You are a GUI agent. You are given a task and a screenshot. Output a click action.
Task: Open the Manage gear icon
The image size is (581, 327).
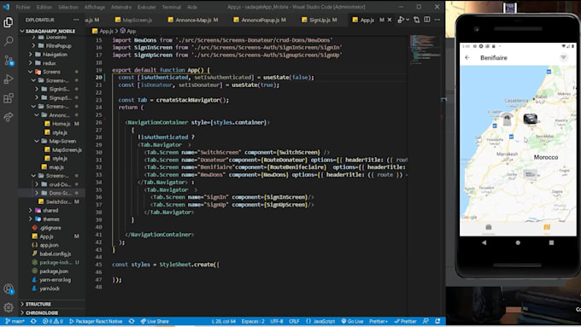tap(9, 307)
